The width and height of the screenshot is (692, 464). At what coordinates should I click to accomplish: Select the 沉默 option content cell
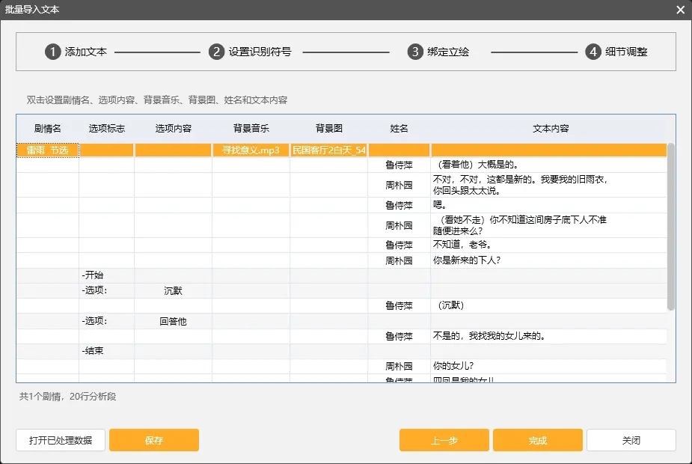click(173, 291)
